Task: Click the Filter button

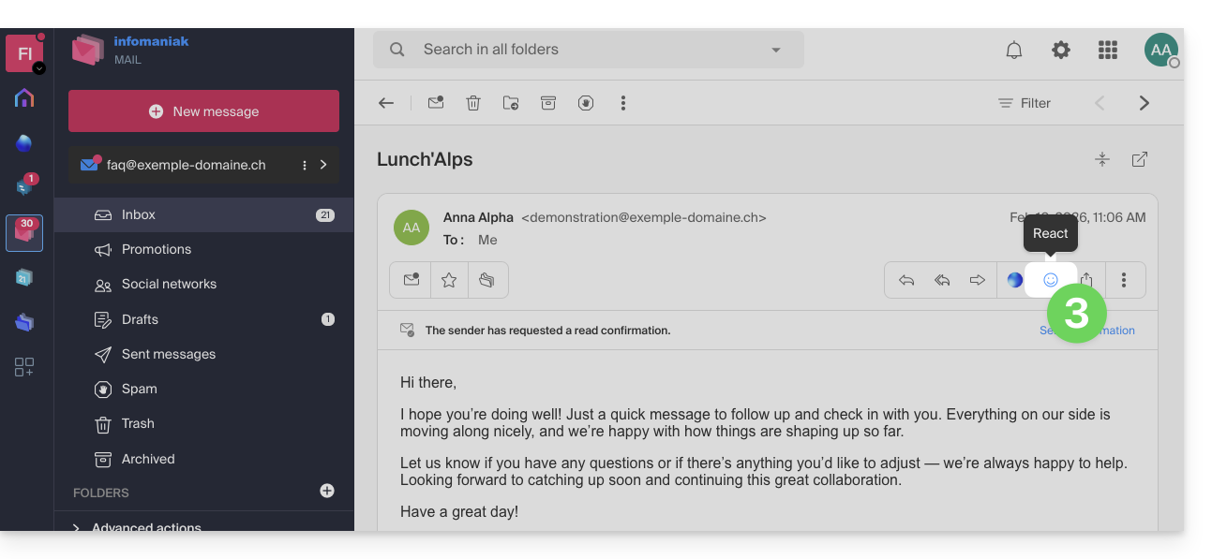Action: click(1025, 103)
